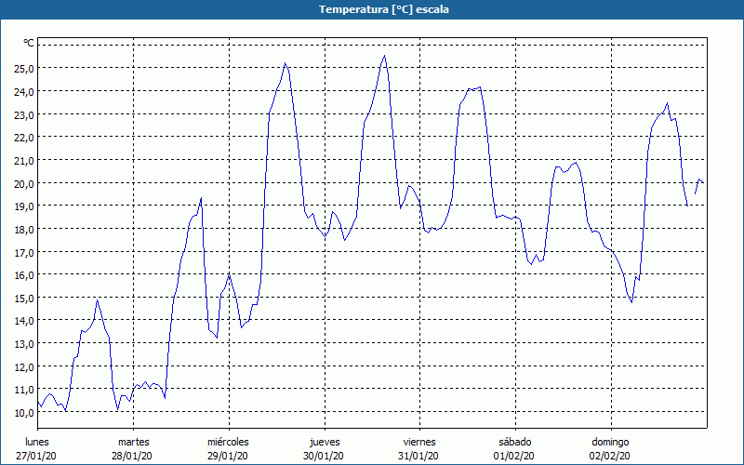744x465 pixels.
Task: Click the 'viernes' day label
Action: click(419, 442)
